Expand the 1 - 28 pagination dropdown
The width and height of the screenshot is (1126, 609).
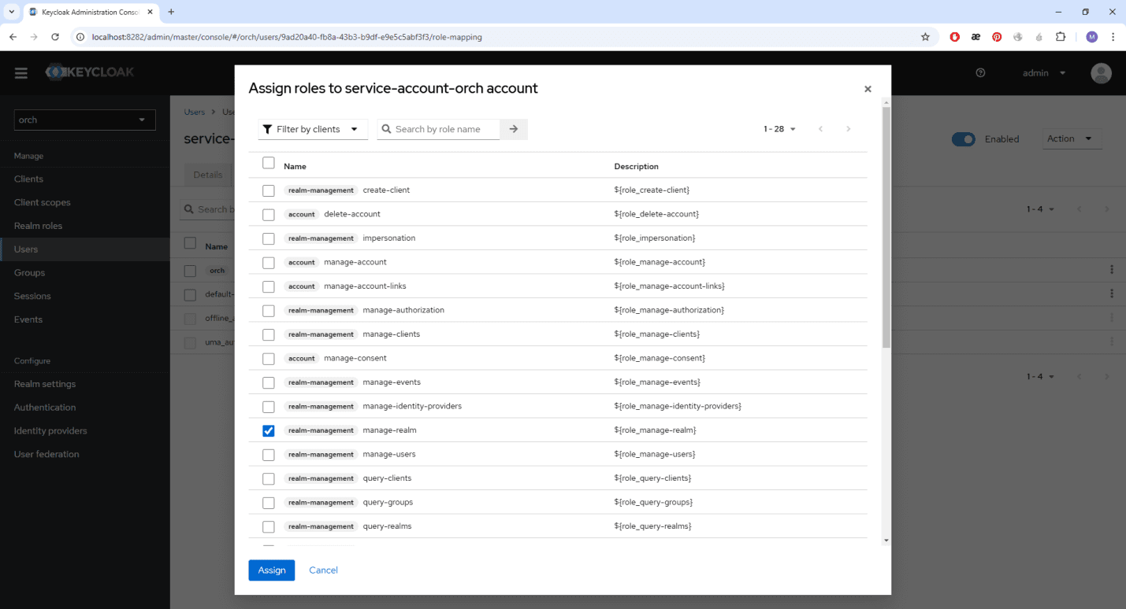(779, 129)
